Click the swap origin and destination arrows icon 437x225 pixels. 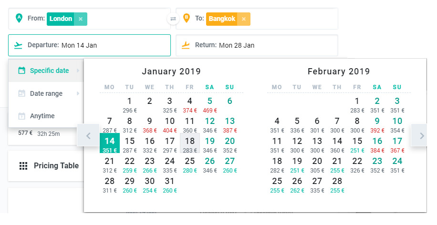coord(173,19)
